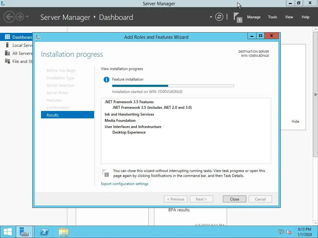This screenshot has height=238, width=318.
Task: Select Media Foundation entry
Action: tap(120, 121)
